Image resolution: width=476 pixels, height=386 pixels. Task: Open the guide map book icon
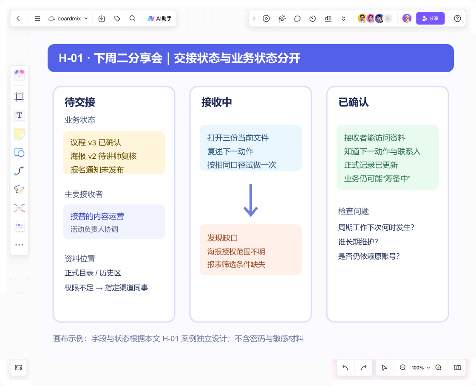pos(457,367)
